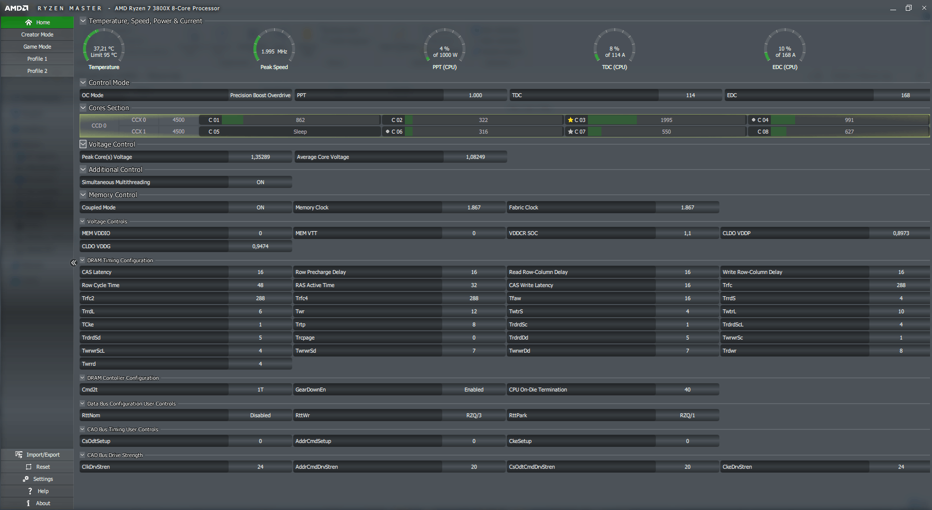Open the Profile 2 tab
Viewport: 932px width, 510px height.
(37, 71)
